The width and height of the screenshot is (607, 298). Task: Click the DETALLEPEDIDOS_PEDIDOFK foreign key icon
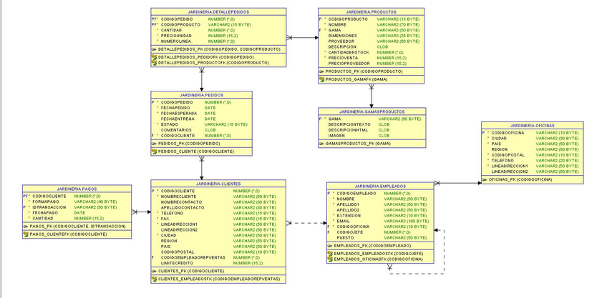154,57
